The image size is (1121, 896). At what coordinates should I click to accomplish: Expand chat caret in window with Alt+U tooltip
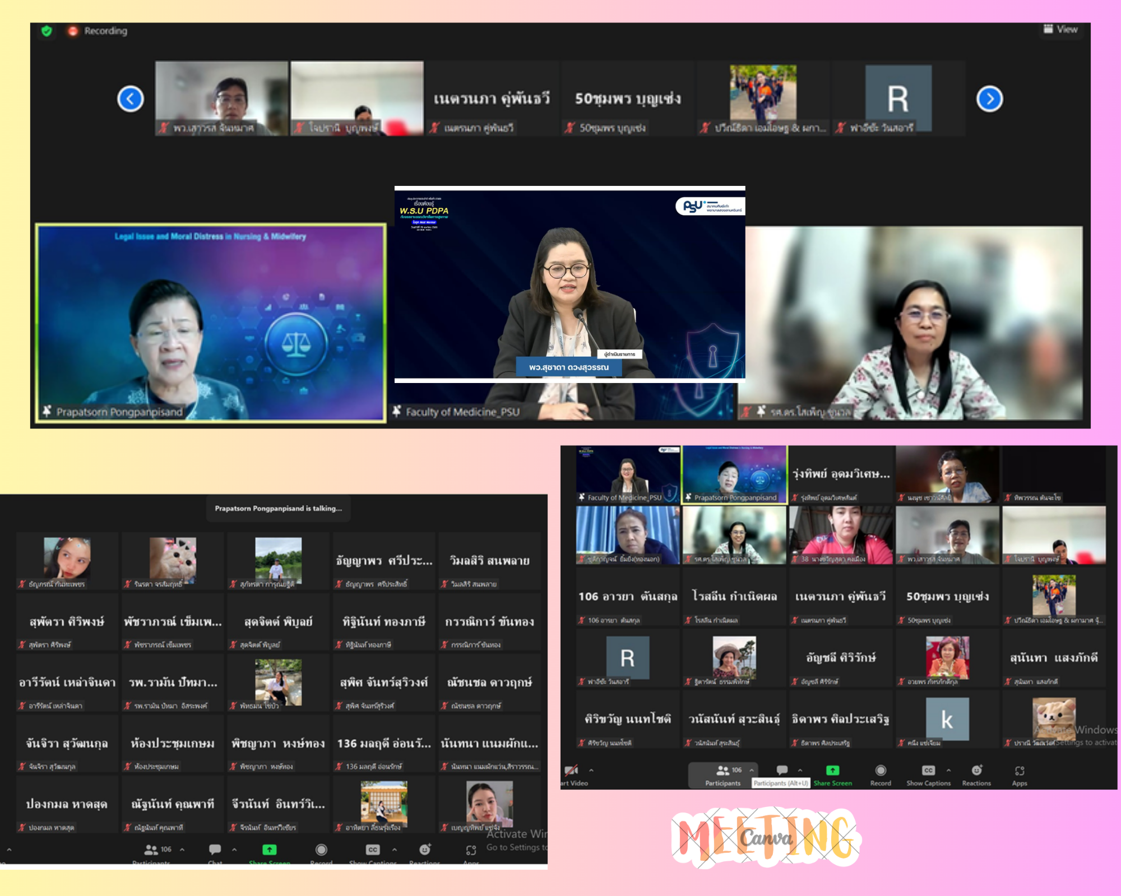[800, 770]
